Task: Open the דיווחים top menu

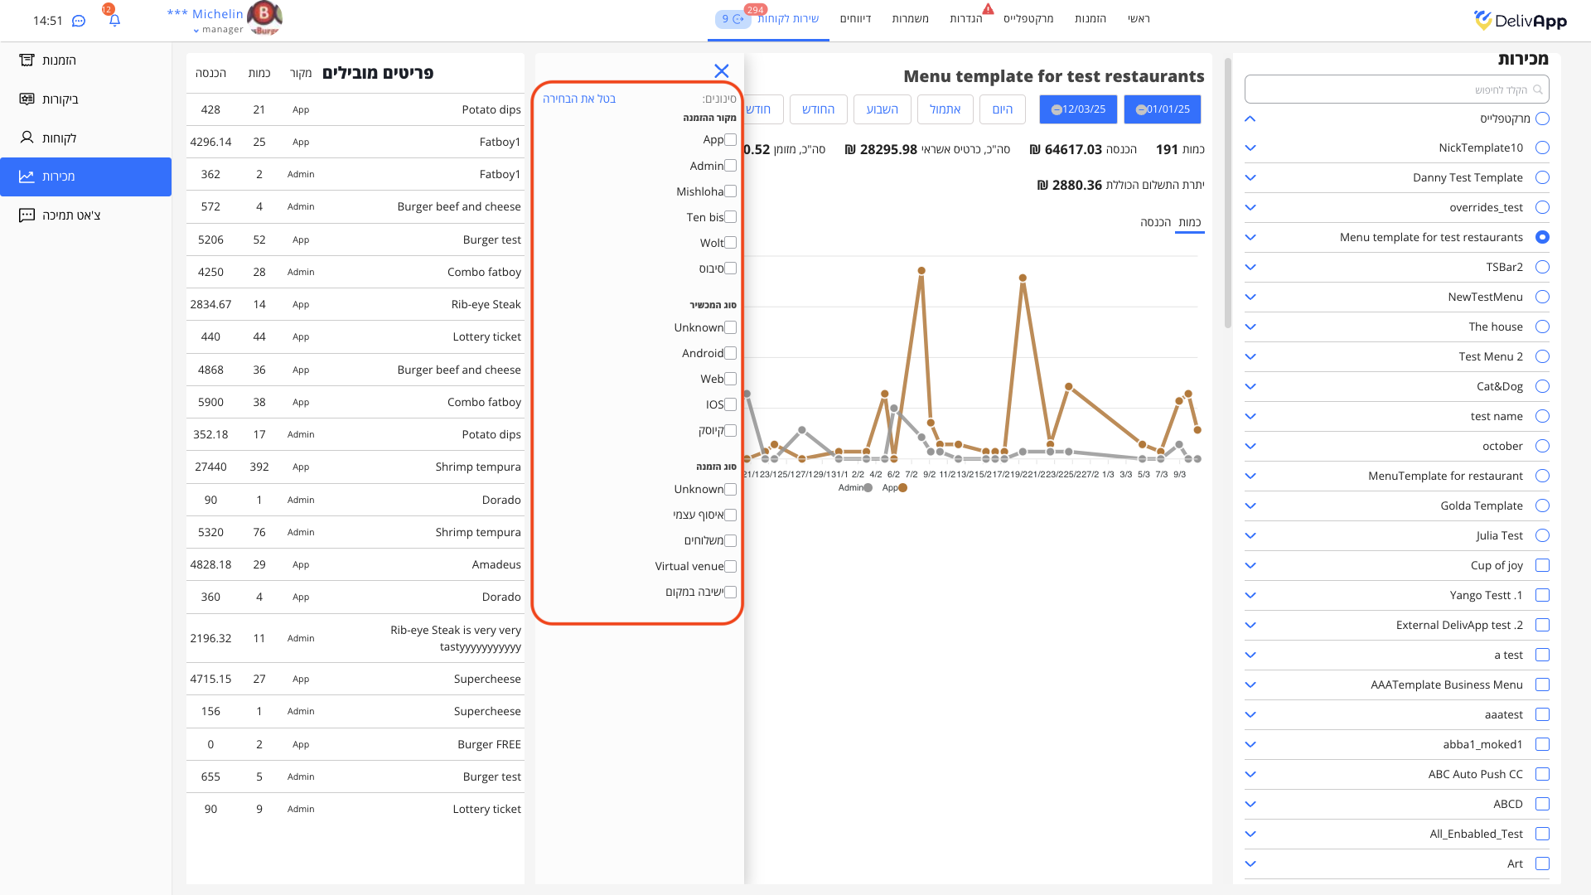Action: click(855, 18)
